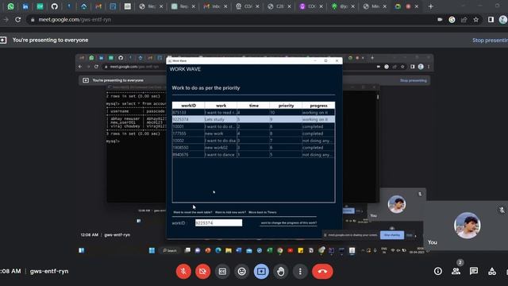Click Chrome icon in the shared taskbar
The width and height of the screenshot is (508, 286).
coord(280,250)
